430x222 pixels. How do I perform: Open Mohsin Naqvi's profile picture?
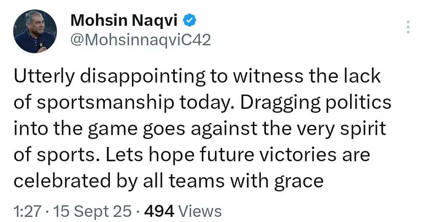[x=36, y=31]
